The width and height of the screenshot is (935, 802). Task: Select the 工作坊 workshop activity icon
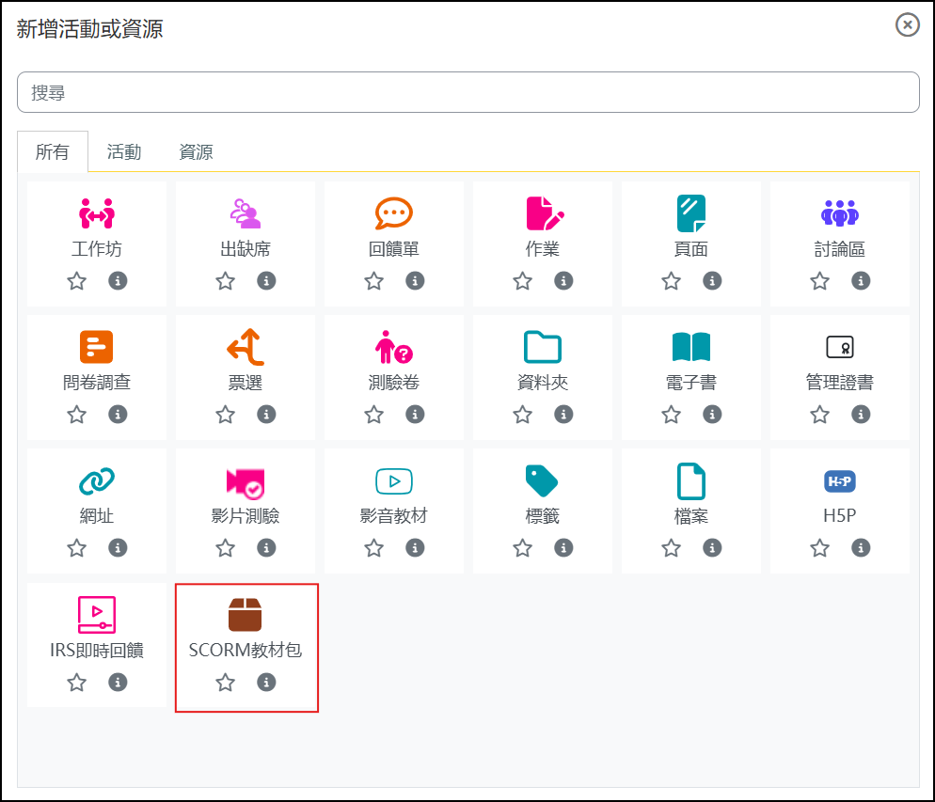[x=97, y=213]
